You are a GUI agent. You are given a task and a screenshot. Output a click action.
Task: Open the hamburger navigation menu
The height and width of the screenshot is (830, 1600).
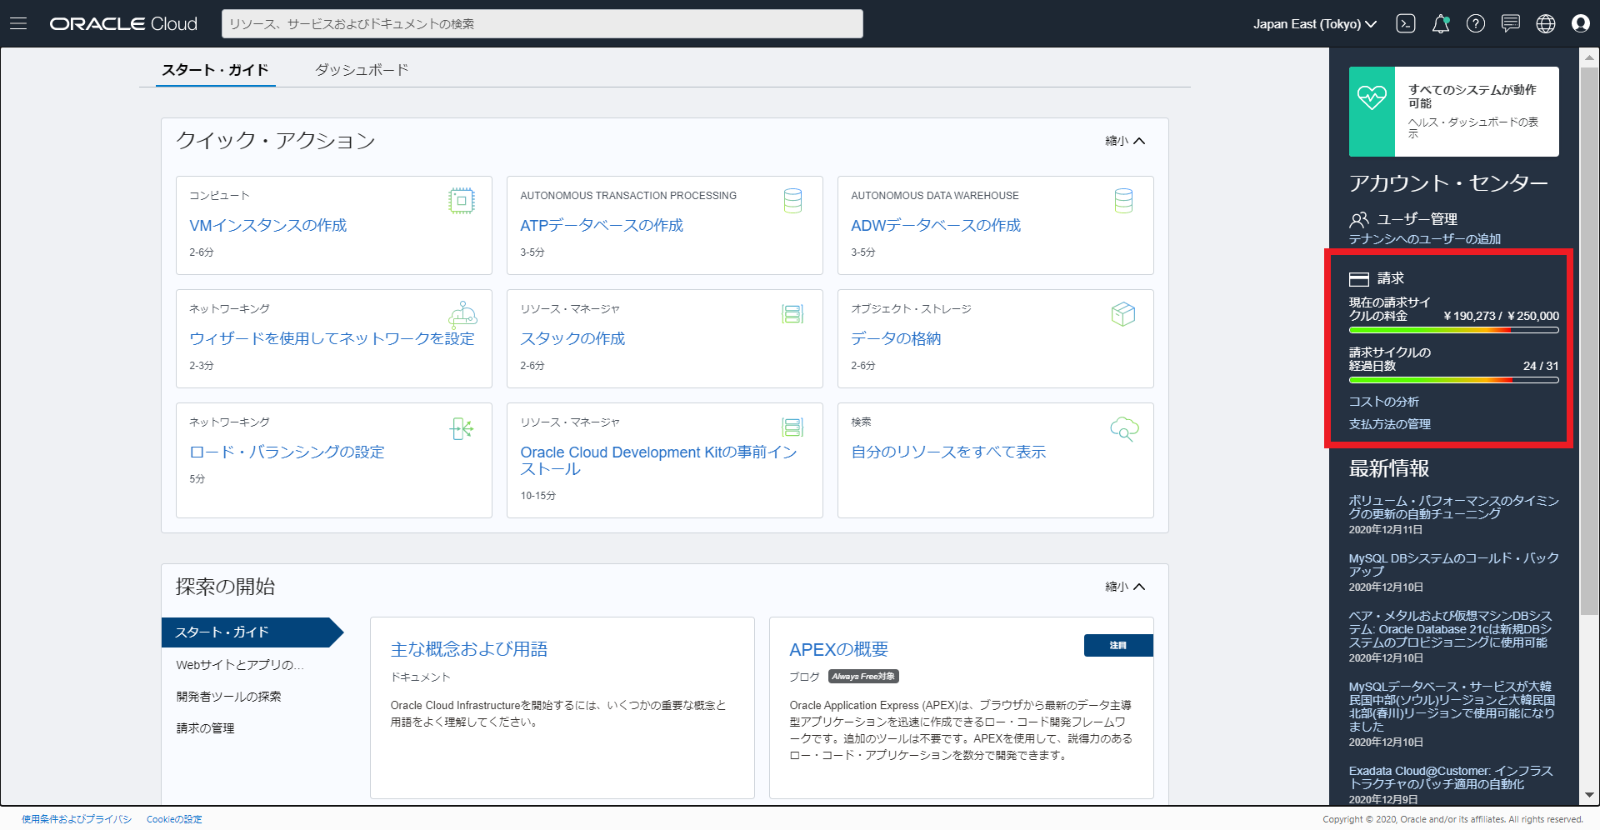point(18,23)
